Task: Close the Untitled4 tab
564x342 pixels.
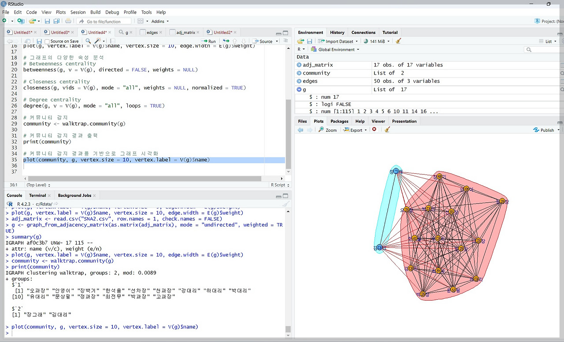Action: [111, 32]
